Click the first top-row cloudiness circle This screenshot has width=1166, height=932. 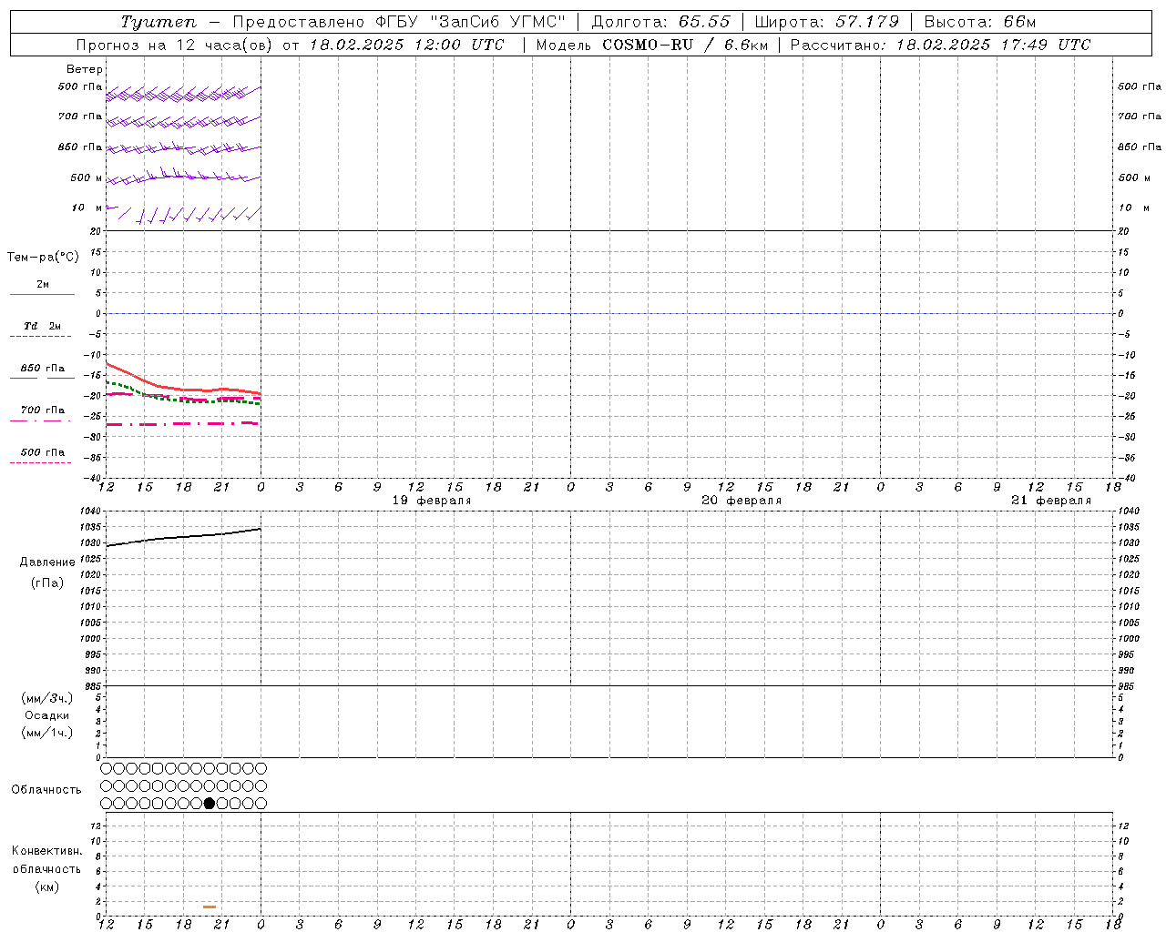(x=107, y=769)
